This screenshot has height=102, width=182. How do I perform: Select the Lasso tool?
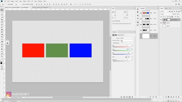tap(2, 15)
